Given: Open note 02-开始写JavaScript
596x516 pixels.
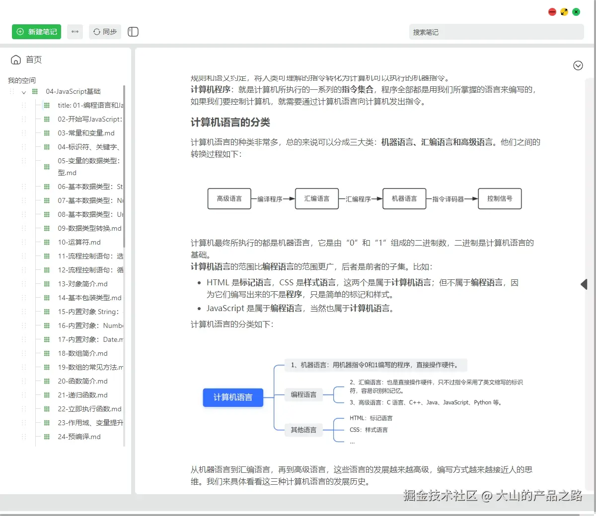Looking at the screenshot, I should pyautogui.click(x=90, y=119).
